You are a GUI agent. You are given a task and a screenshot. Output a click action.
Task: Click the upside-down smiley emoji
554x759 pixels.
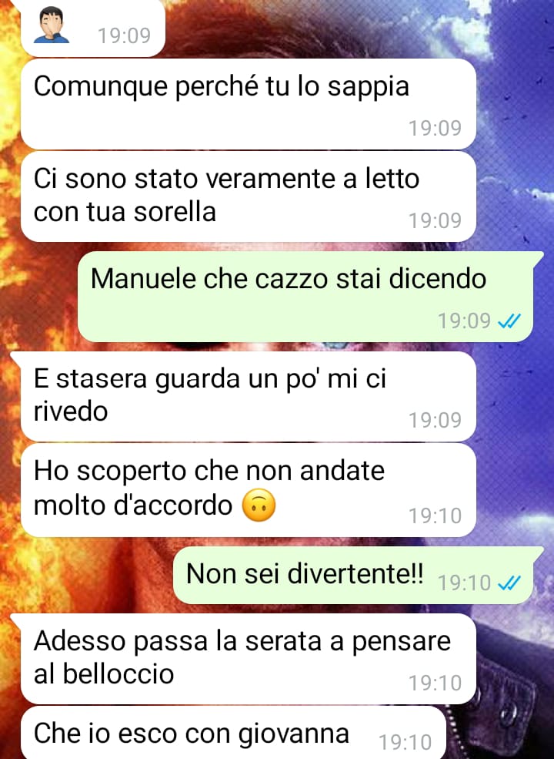click(259, 505)
